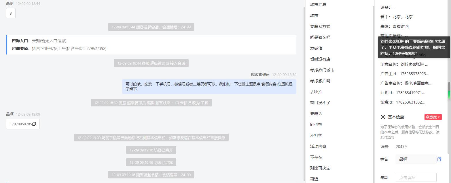Choose the 暂时没有店 quick reply
The height and width of the screenshot is (183, 451).
[x=320, y=59]
